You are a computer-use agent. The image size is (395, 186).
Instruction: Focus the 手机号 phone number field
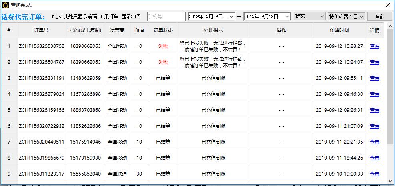166,17
